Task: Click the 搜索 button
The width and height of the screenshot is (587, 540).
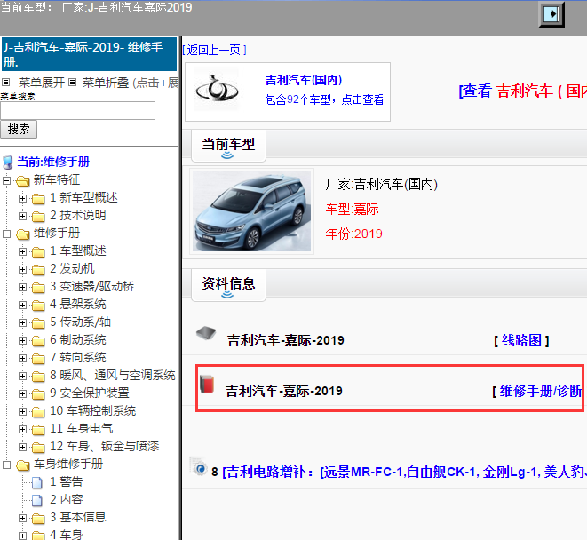Action: (x=19, y=129)
